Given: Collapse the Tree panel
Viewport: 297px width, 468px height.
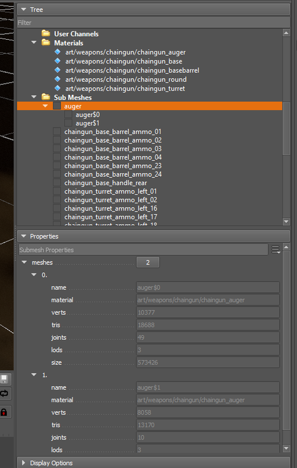Looking at the screenshot, I should [24, 9].
